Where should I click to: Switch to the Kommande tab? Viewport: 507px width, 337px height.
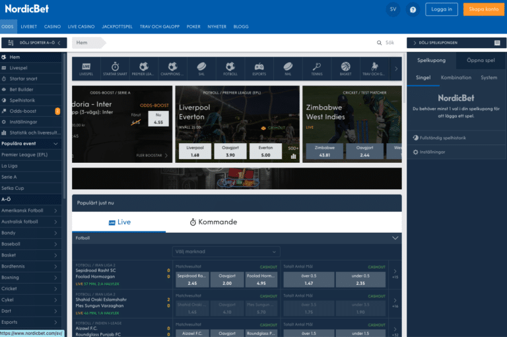[x=213, y=222]
